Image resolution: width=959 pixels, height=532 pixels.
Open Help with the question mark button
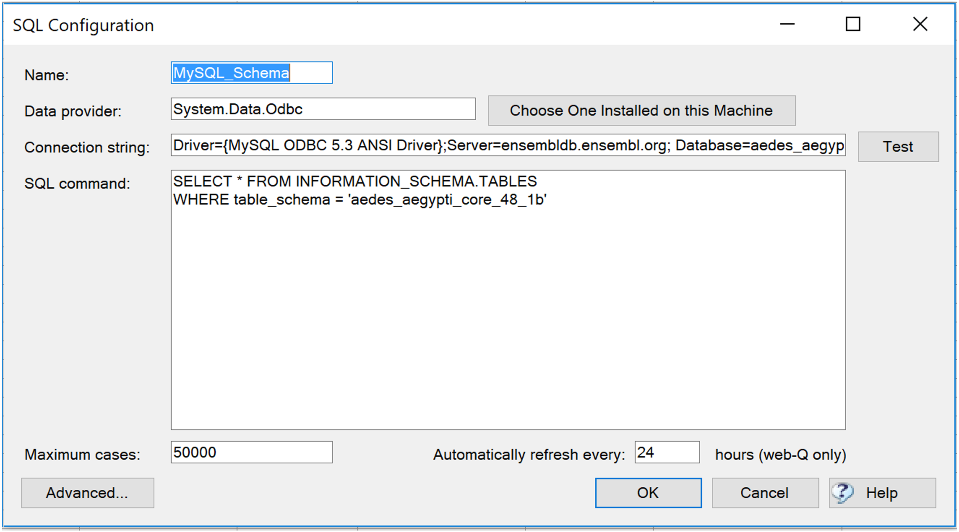(x=882, y=493)
